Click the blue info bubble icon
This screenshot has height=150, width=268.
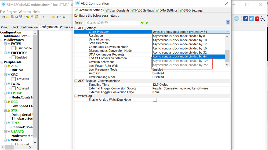pos(57,17)
